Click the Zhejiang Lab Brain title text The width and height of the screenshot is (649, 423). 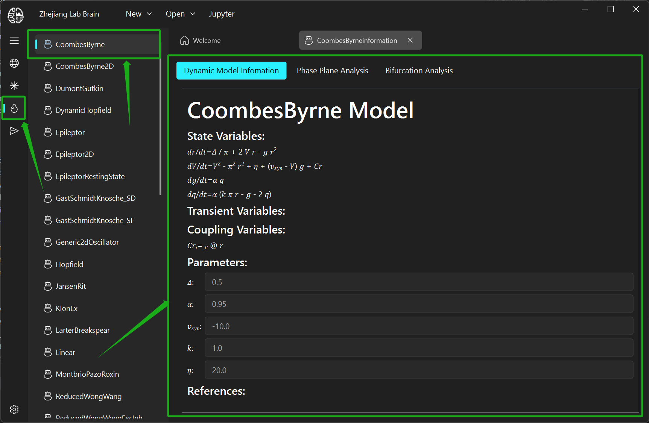pos(69,14)
